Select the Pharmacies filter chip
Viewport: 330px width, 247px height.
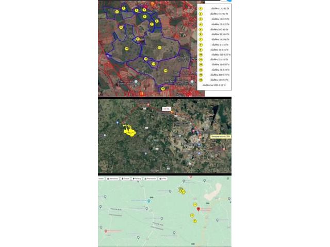pyautogui.click(x=150, y=179)
